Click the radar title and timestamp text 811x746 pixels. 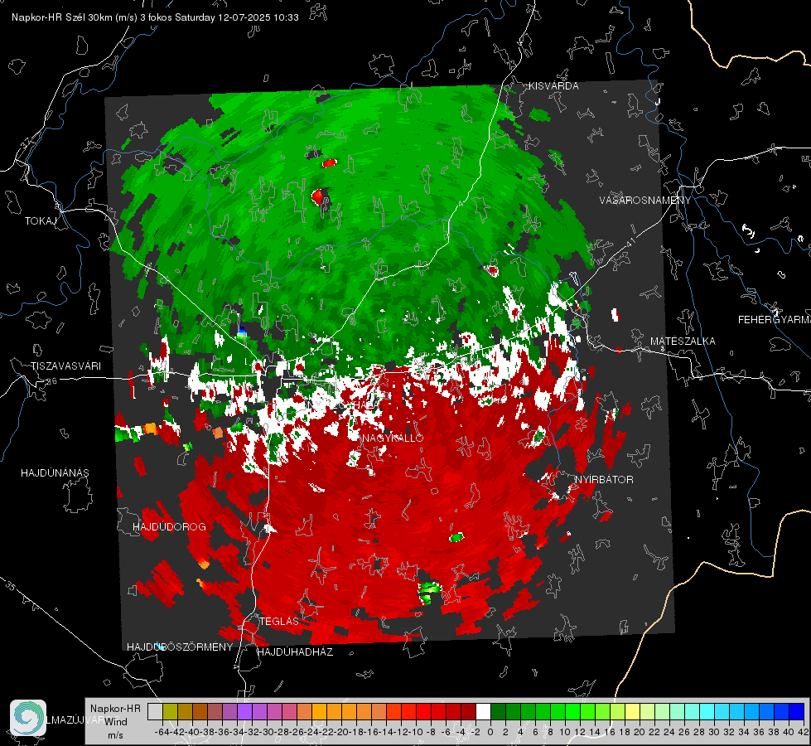155,17
